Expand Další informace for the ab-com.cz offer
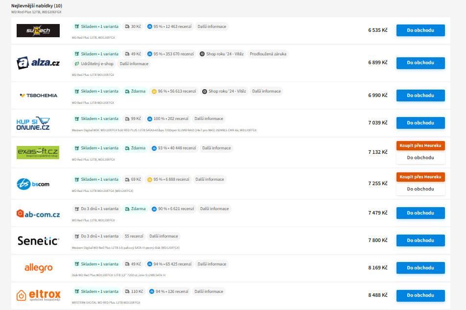This screenshot has height=310, width=466. point(214,209)
